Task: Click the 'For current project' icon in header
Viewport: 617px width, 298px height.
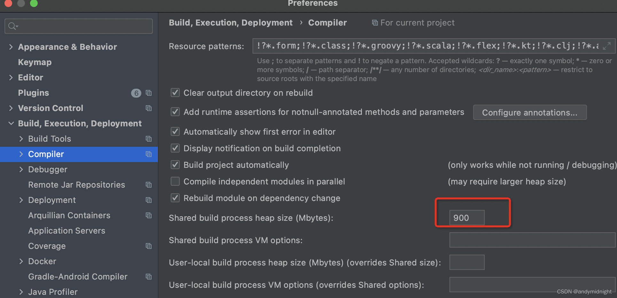Action: click(374, 23)
